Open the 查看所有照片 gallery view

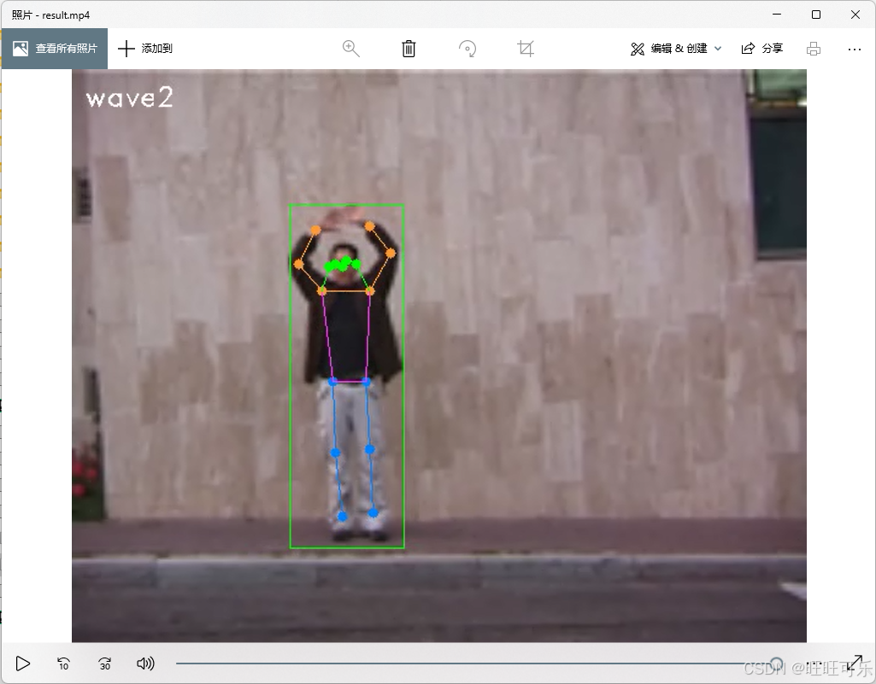54,49
